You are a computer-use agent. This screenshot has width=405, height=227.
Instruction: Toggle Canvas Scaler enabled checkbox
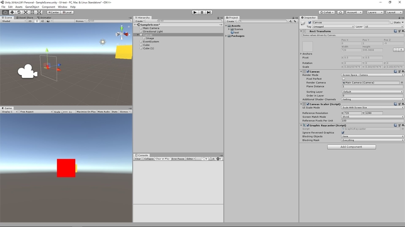[x=308, y=104]
